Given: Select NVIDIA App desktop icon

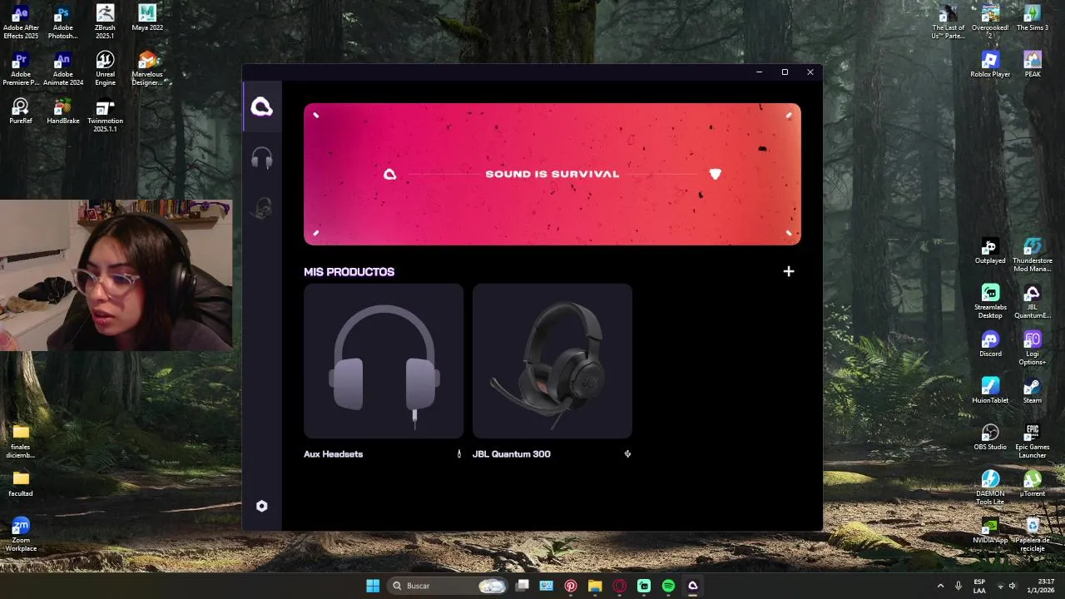Looking at the screenshot, I should click(x=990, y=531).
